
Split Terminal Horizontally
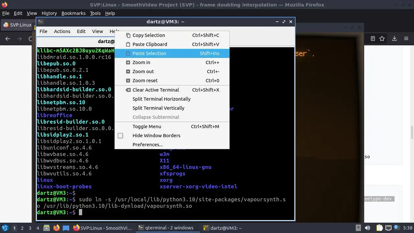pyautogui.click(x=172, y=99)
